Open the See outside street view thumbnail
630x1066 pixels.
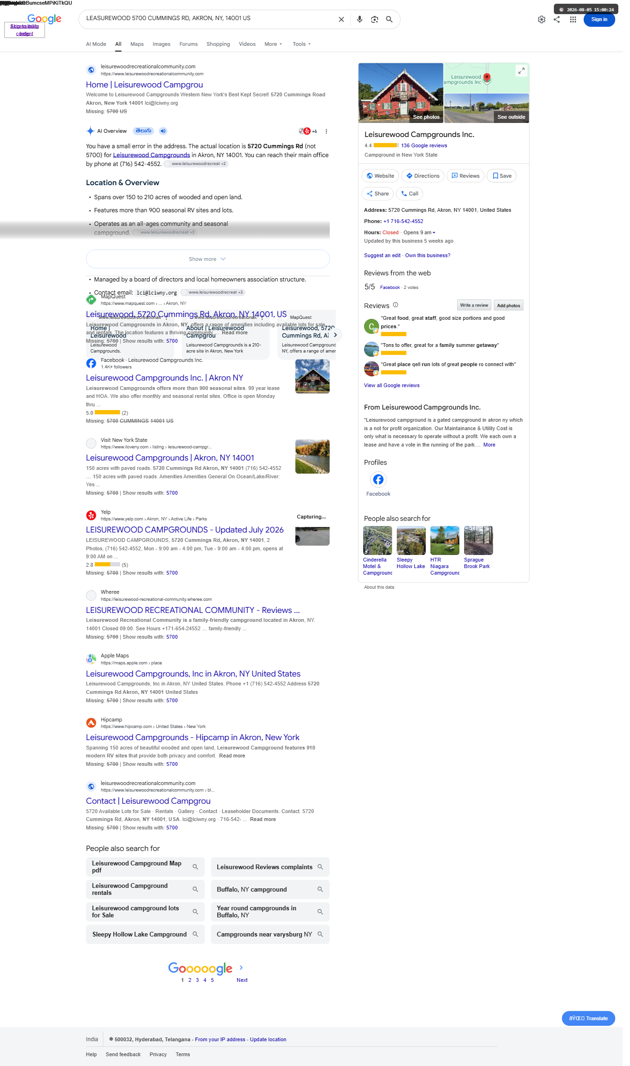coord(487,108)
